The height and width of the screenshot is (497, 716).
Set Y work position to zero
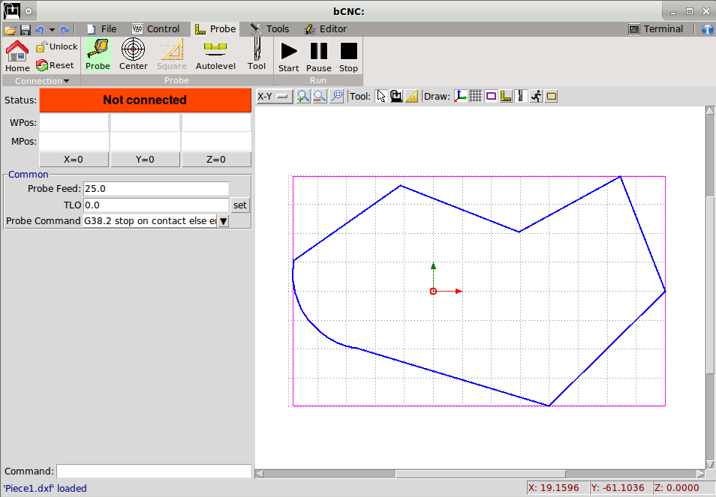click(x=145, y=160)
